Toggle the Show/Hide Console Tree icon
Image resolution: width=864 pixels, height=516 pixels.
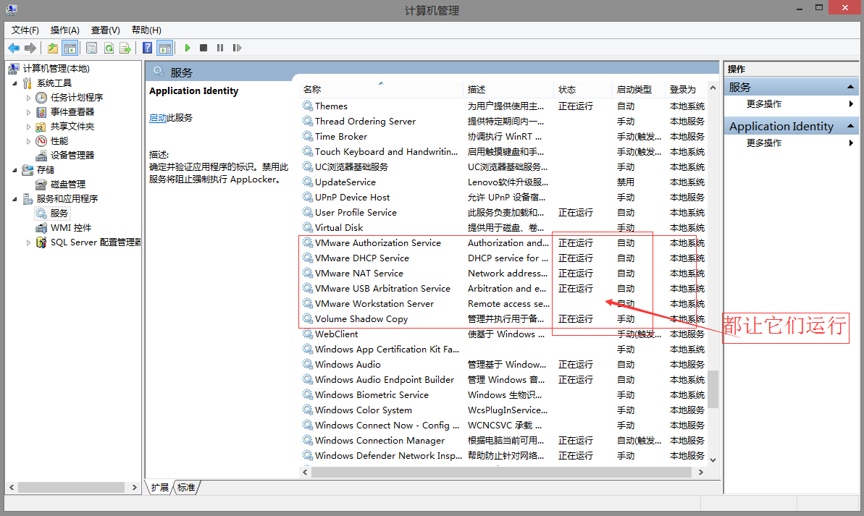point(70,48)
